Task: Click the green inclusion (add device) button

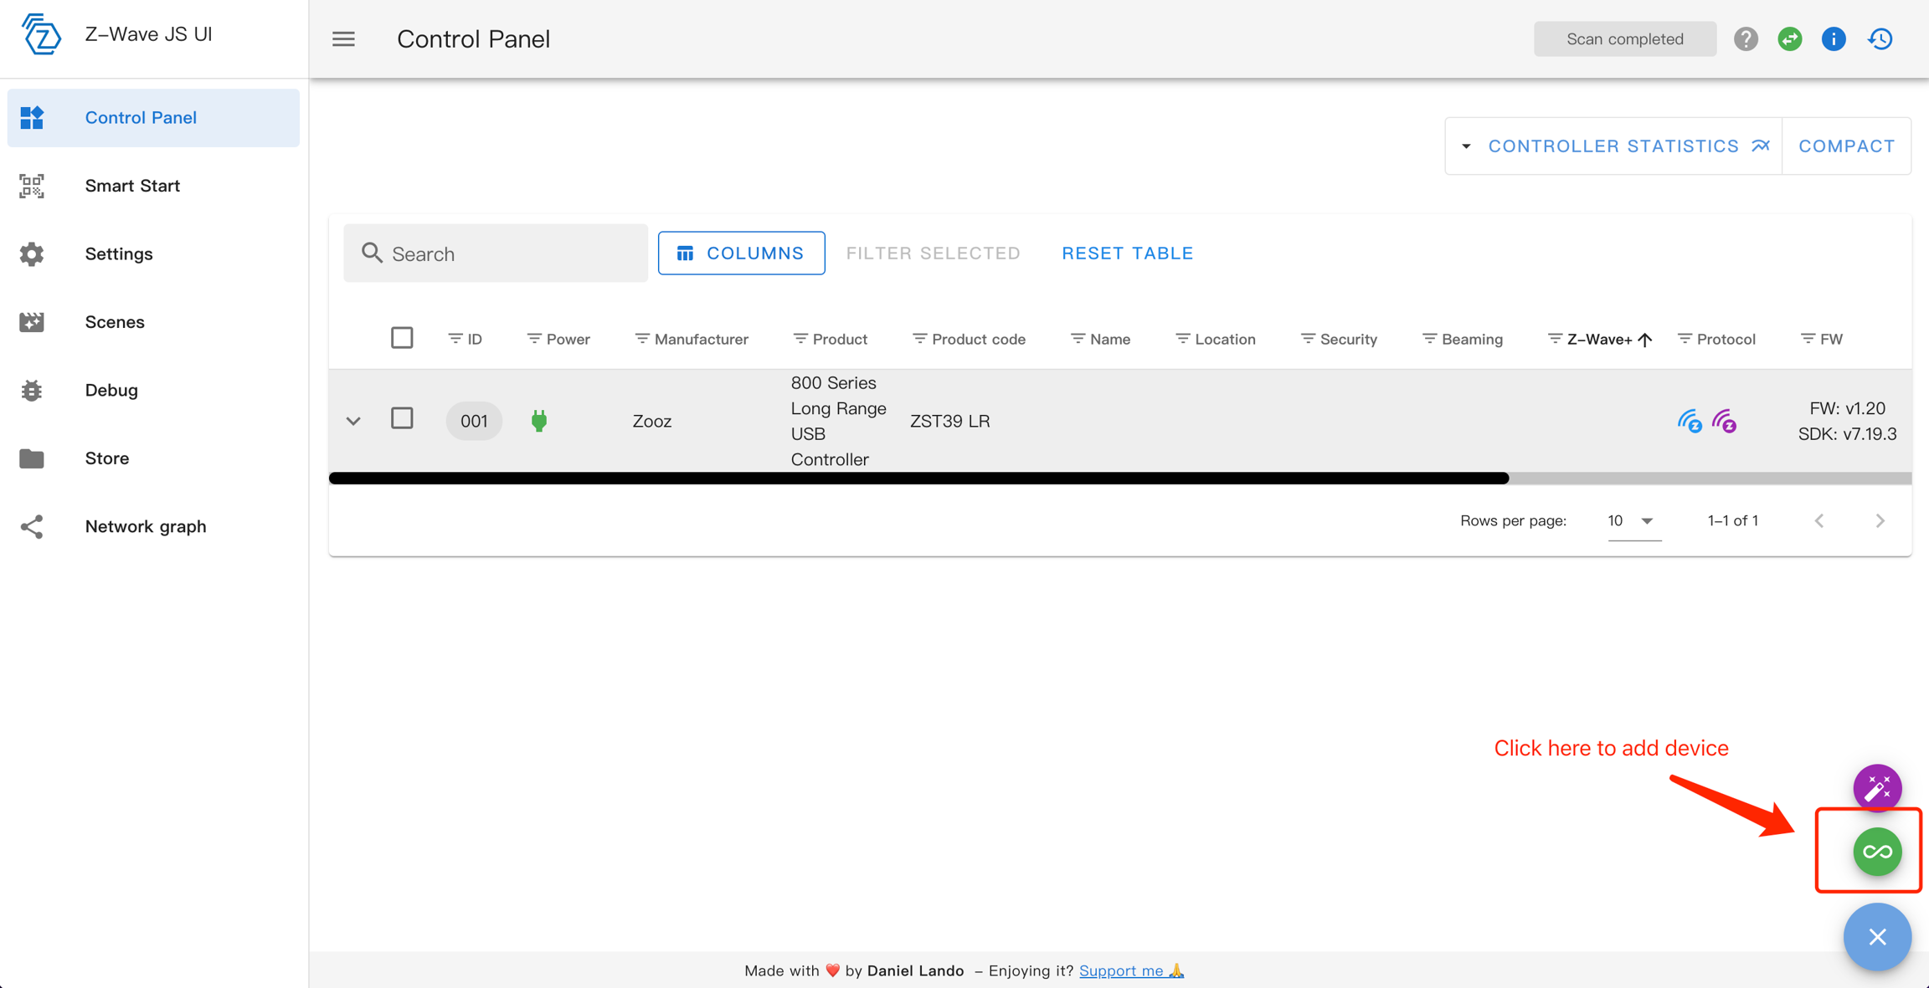Action: point(1877,852)
